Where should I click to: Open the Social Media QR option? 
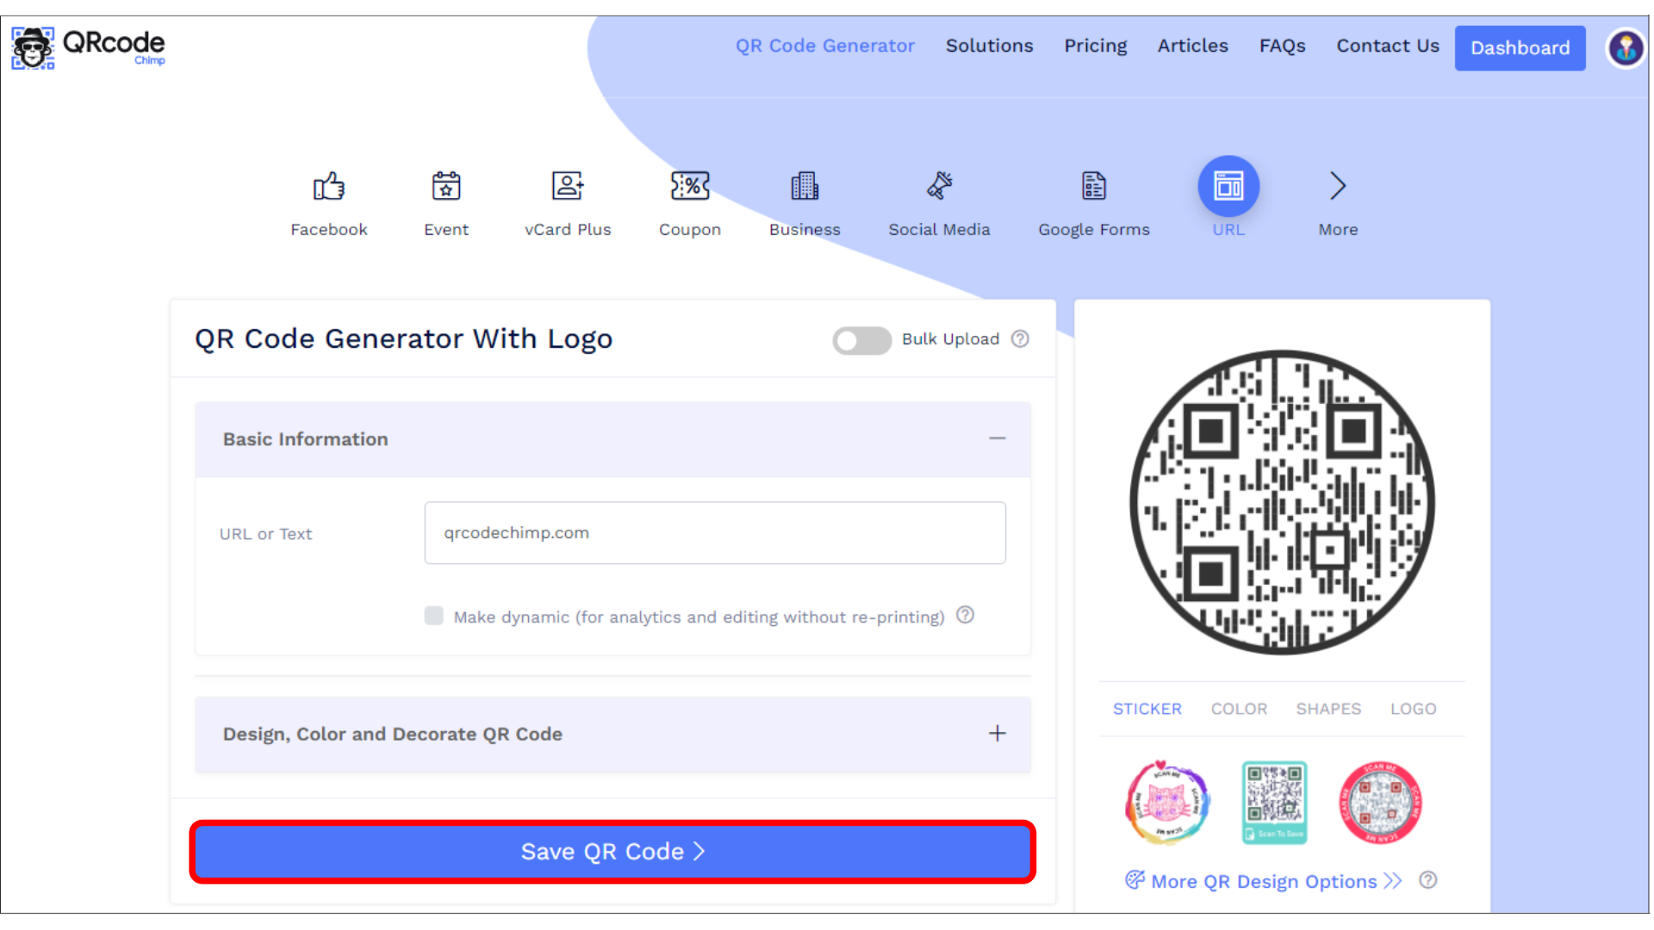(x=938, y=202)
